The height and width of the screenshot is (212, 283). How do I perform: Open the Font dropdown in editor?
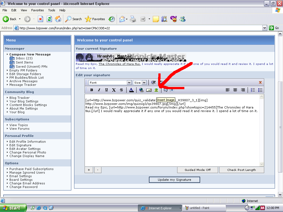tap(110, 83)
